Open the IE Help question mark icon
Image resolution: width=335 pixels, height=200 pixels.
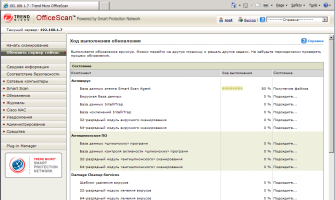tap(325, 5)
